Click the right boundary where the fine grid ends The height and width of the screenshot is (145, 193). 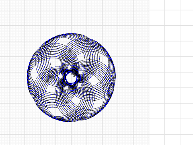pyautogui.click(x=149, y=72)
